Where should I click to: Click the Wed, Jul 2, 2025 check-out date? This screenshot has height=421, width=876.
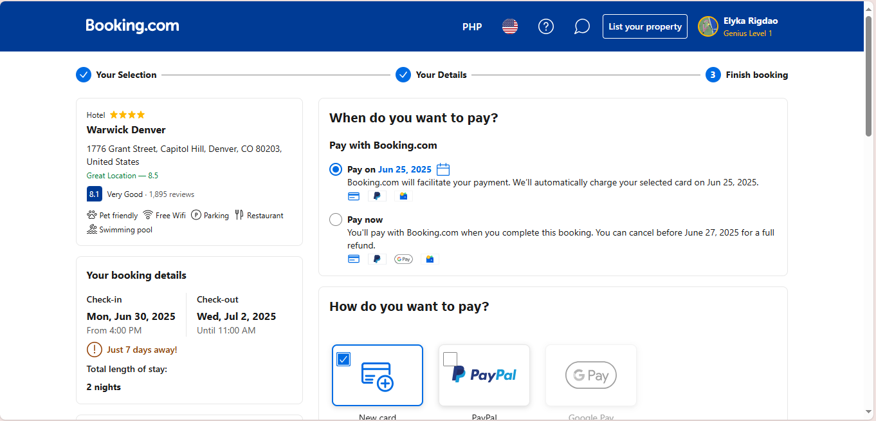click(236, 316)
